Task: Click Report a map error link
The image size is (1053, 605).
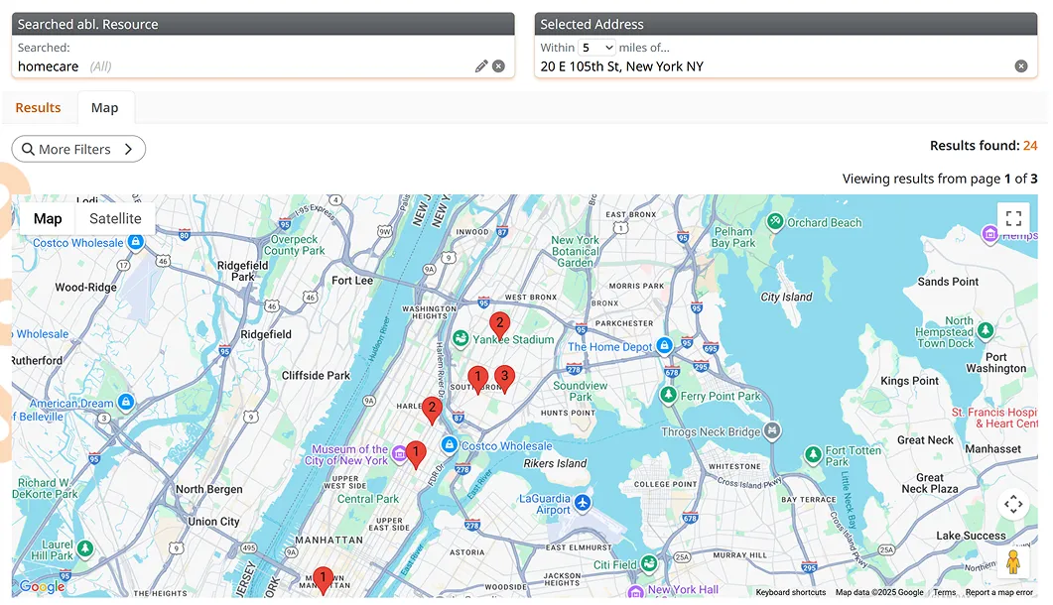Action: click(999, 592)
